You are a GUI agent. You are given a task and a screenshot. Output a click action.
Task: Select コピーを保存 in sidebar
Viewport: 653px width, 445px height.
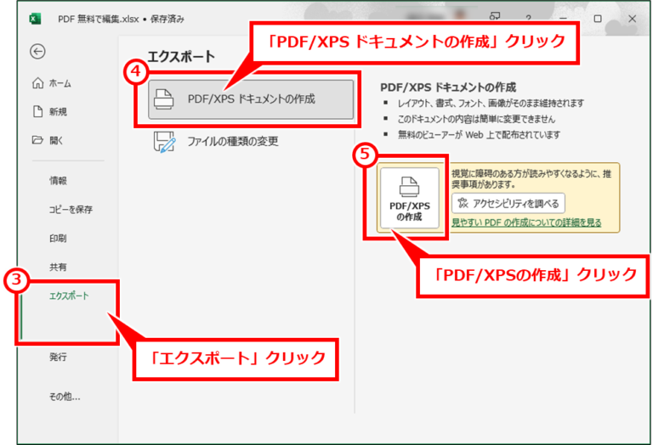click(x=71, y=210)
